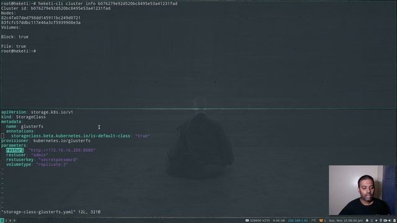Click the kind value StorageClass

pyautogui.click(x=31, y=117)
